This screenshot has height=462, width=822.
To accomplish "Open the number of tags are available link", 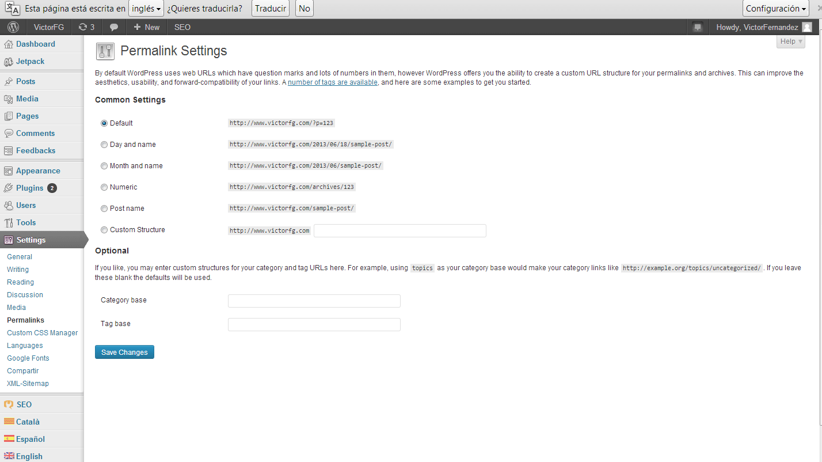I will (x=333, y=82).
